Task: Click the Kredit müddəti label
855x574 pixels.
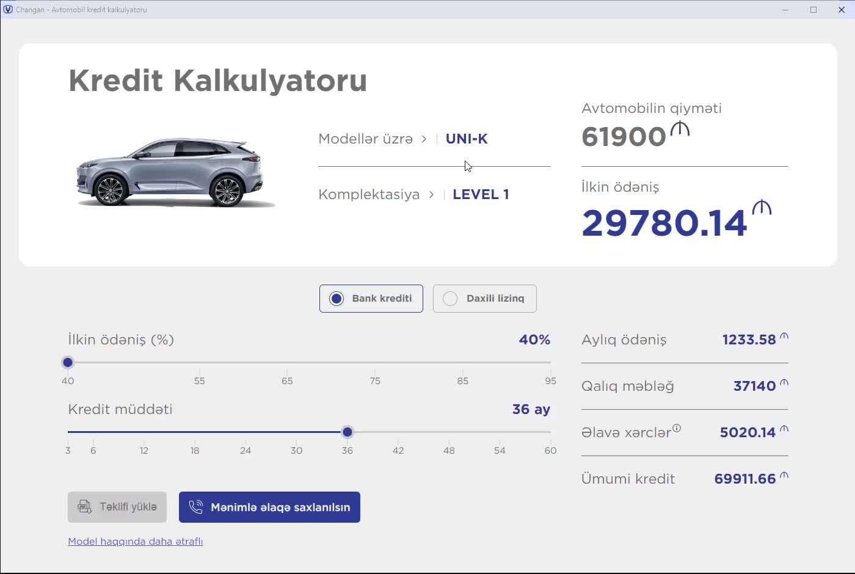Action: [120, 409]
